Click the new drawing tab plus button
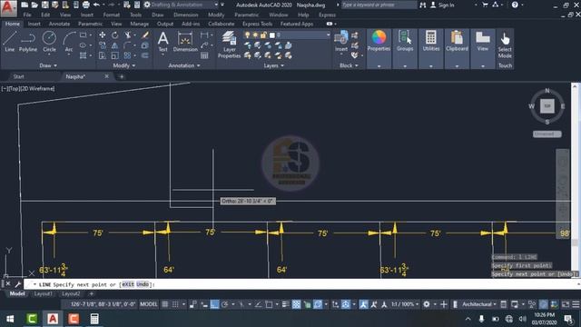The image size is (581, 327). coord(121,76)
